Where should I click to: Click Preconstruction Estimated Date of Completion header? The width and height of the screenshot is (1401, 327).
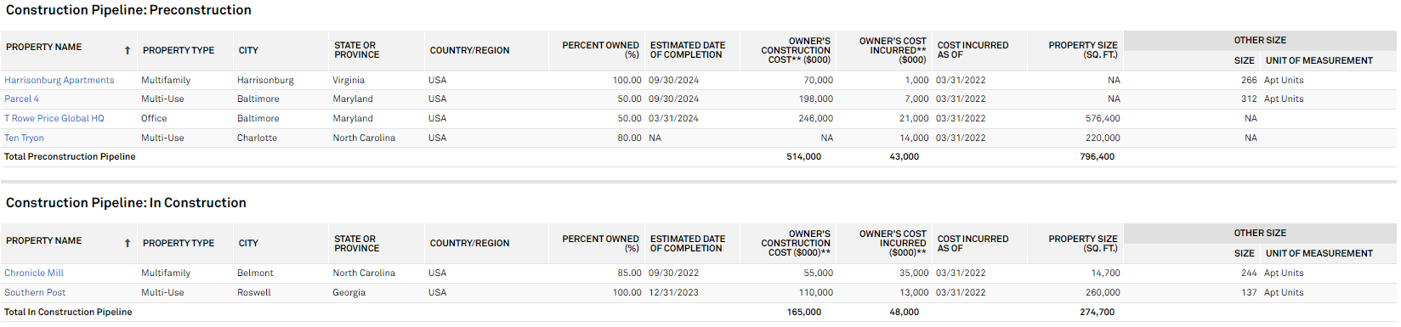tap(688, 50)
